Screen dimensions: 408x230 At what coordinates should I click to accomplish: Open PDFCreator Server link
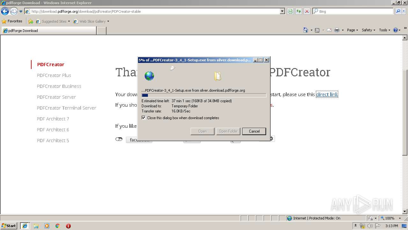(56, 97)
